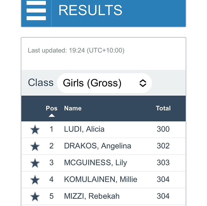207x206 pixels.
Task: Sort by the Name column header
Action: click(73, 108)
